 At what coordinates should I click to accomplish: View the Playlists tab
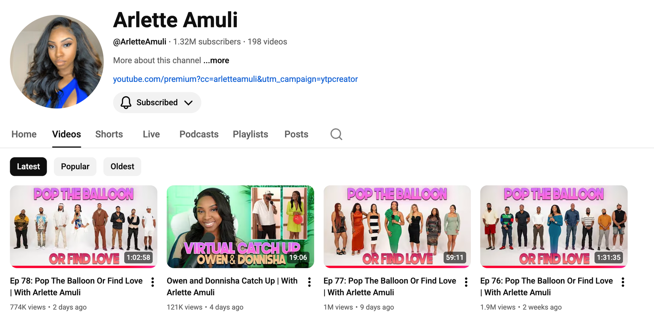(250, 134)
